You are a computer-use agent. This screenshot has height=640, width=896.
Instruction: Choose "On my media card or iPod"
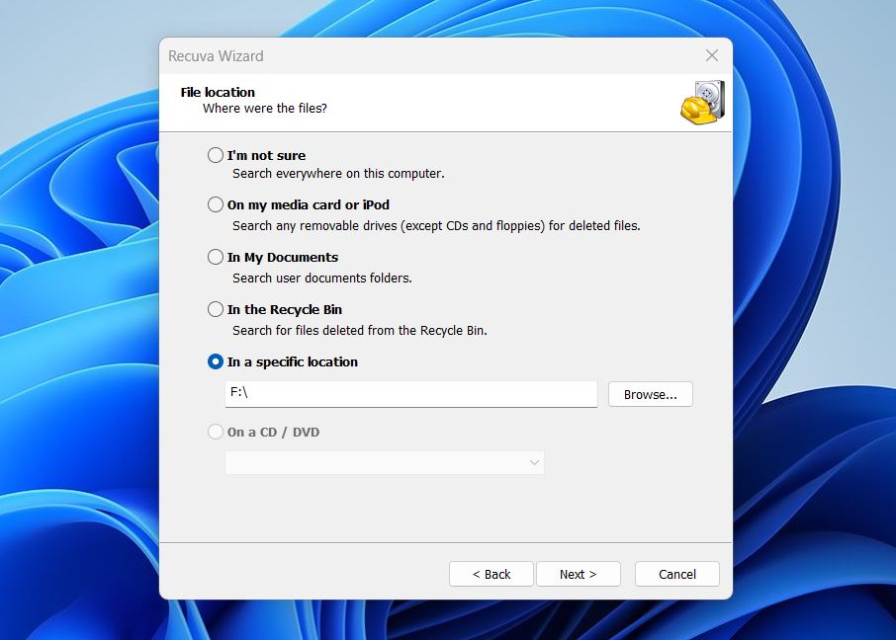click(x=215, y=204)
